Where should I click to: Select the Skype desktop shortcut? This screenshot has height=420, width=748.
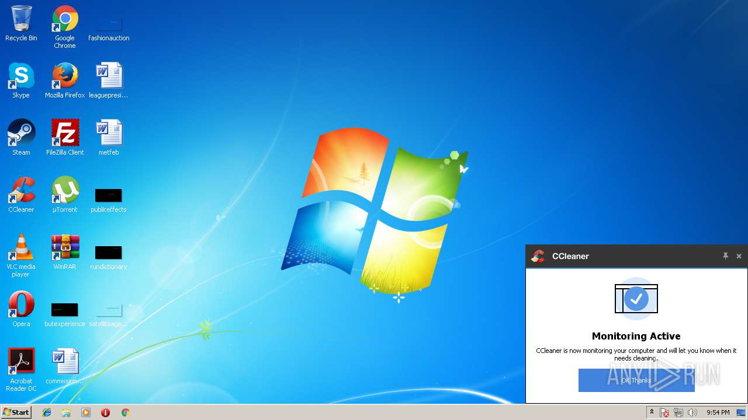21,80
